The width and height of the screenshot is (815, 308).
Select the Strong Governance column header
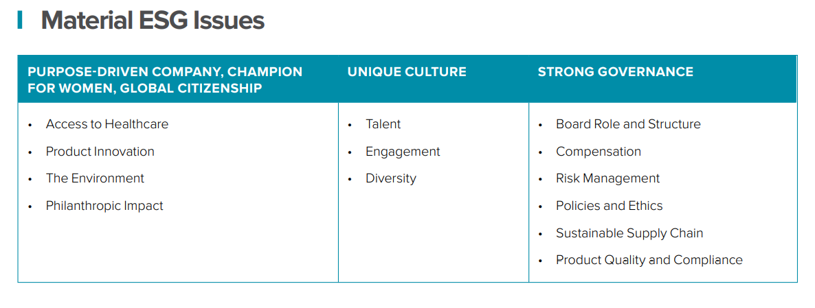pos(615,71)
